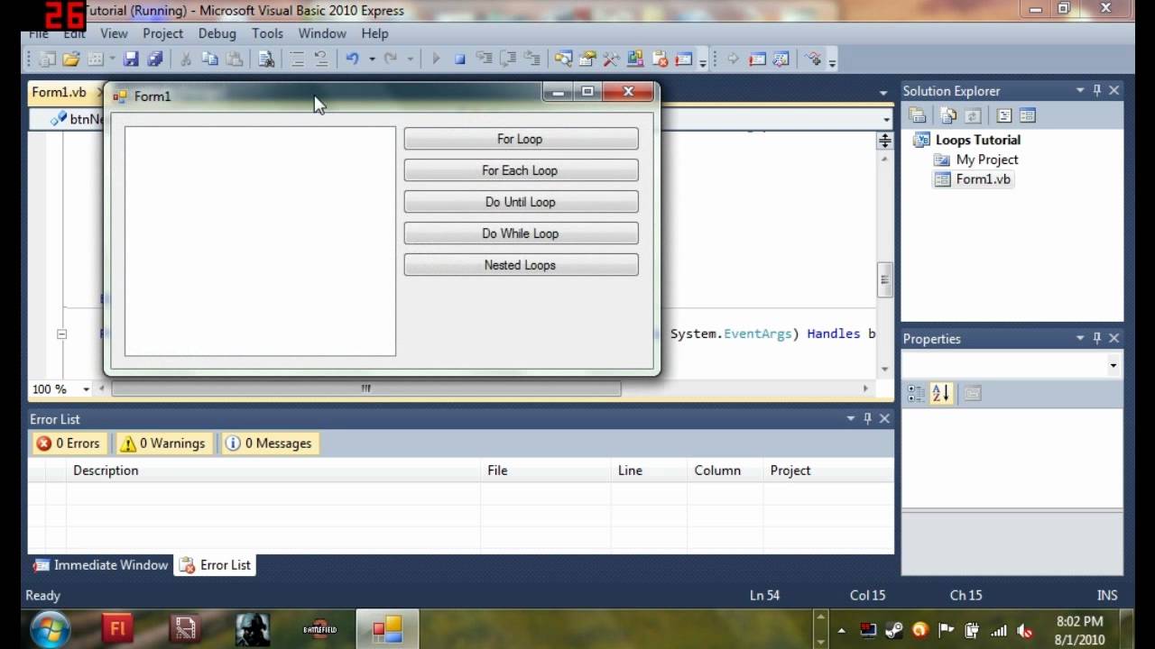Open the editor's active documents dropdown
Image resolution: width=1155 pixels, height=649 pixels.
(883, 93)
